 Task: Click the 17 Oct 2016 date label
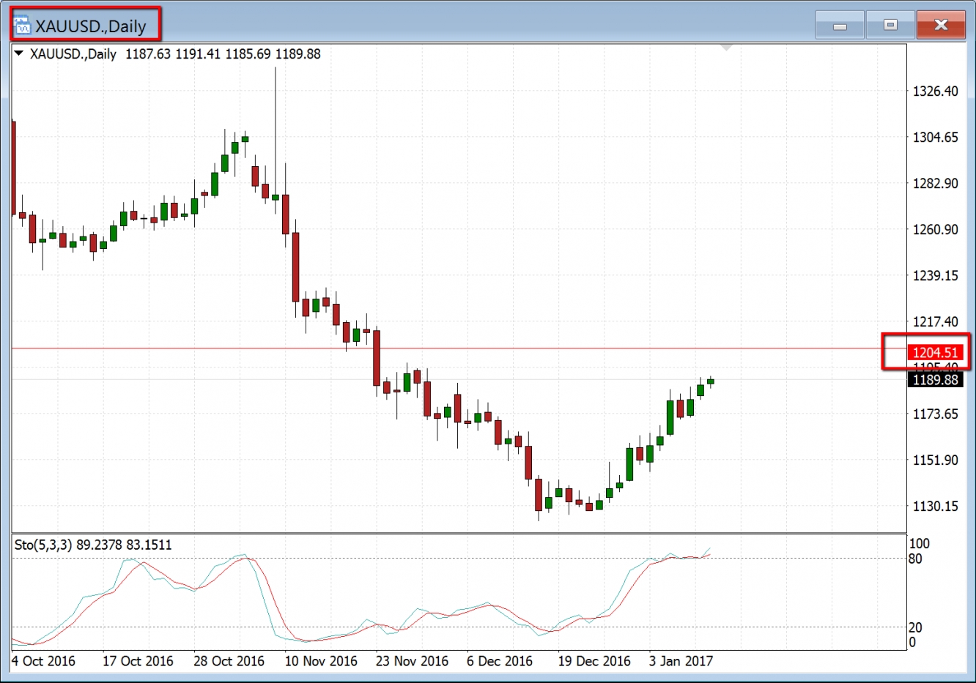(138, 661)
